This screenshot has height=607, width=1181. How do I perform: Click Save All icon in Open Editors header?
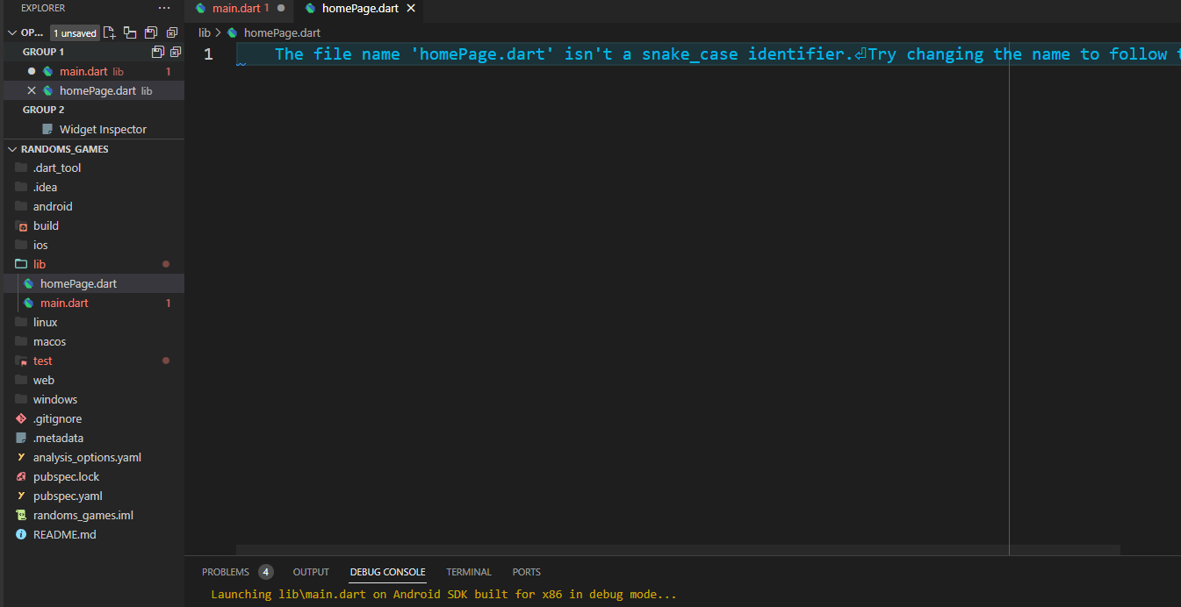pyautogui.click(x=151, y=32)
